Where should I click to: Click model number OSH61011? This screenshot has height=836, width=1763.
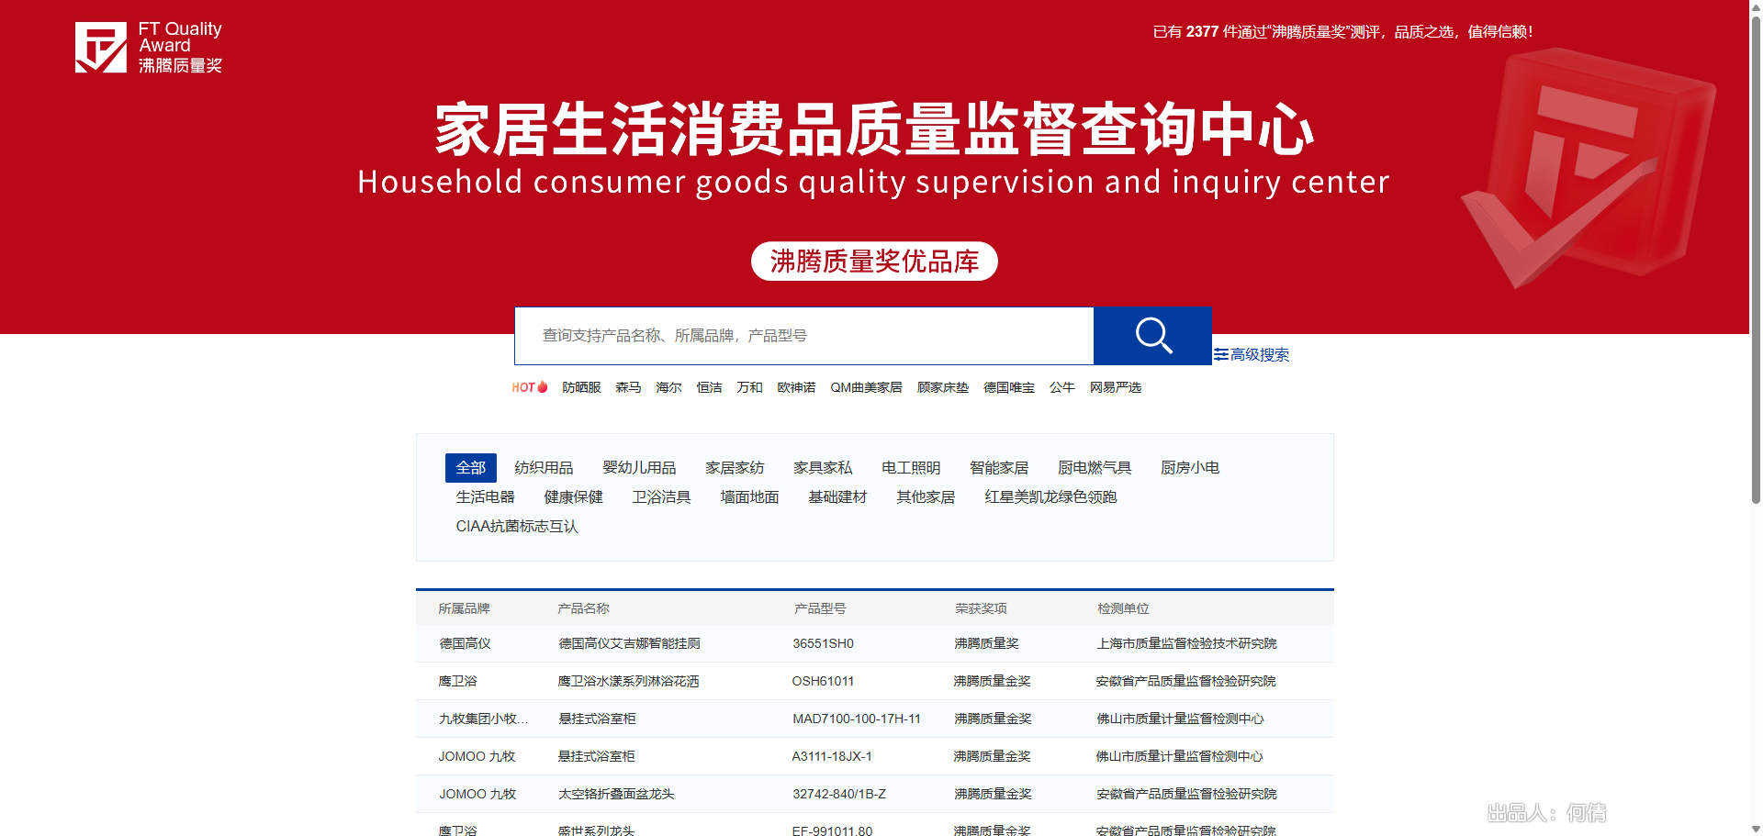pos(823,681)
